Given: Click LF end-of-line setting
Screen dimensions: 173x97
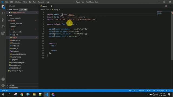Looking at the screenshot, I should (154, 91).
